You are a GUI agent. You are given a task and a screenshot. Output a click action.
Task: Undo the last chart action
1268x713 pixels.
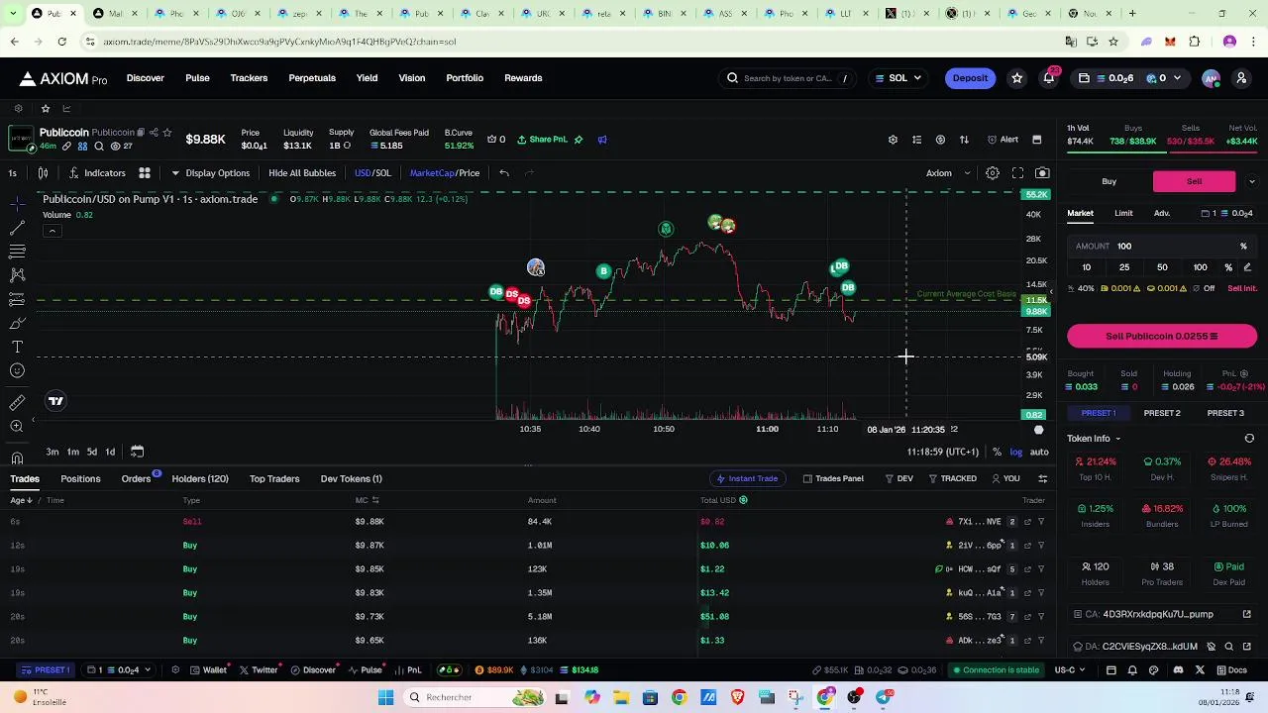(504, 172)
